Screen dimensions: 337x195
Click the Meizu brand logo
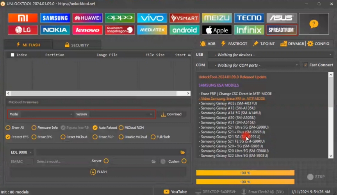coord(217,18)
